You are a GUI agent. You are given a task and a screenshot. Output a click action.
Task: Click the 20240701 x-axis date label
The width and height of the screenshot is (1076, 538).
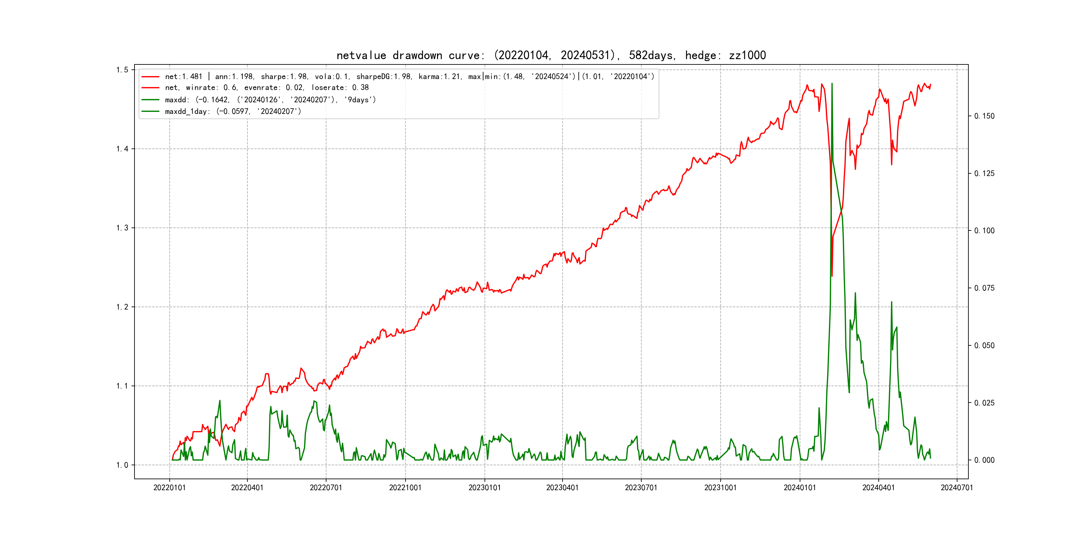(x=956, y=488)
